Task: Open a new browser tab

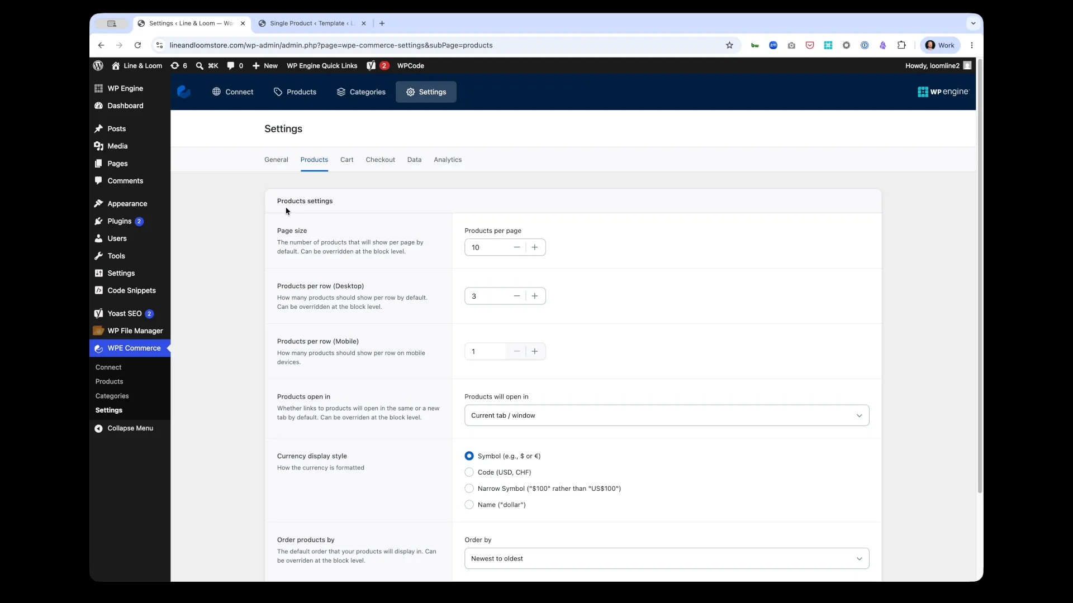Action: click(382, 23)
